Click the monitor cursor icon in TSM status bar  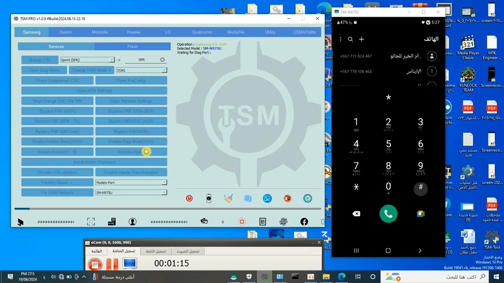20,222
